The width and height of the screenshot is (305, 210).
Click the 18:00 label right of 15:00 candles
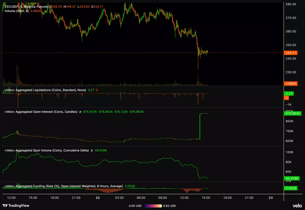click(x=227, y=198)
